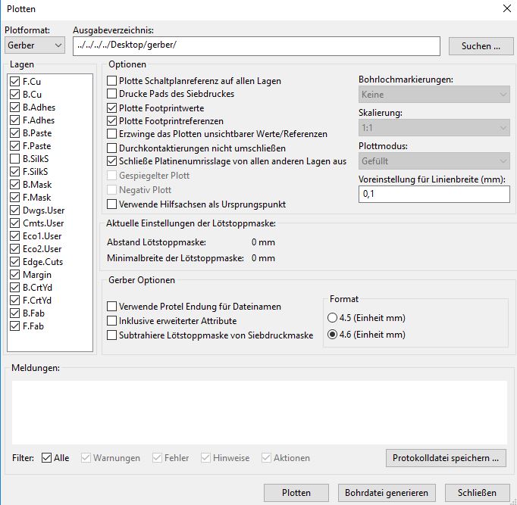Enable Verwende Hilfsachsen als Ursprungspunkt

[x=111, y=204]
